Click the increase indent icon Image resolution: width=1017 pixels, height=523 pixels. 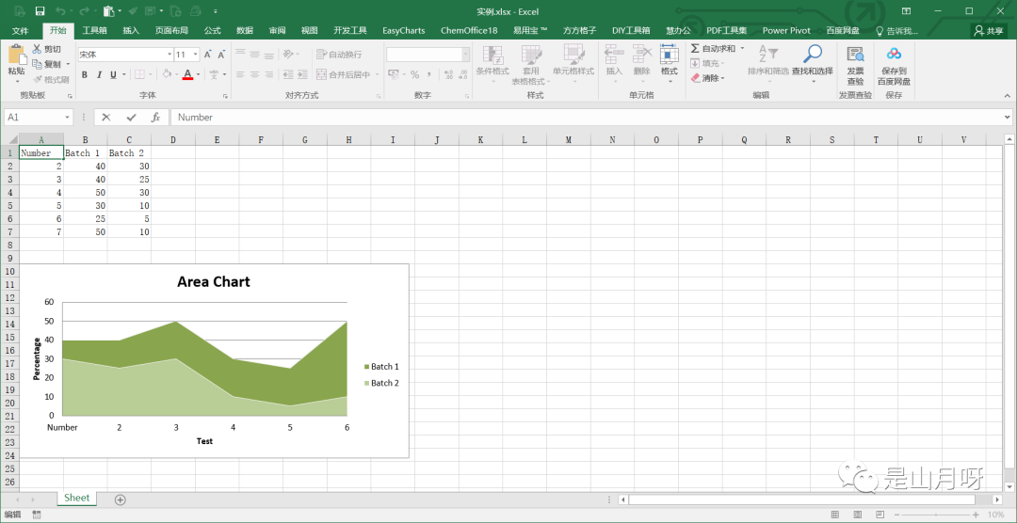(303, 74)
